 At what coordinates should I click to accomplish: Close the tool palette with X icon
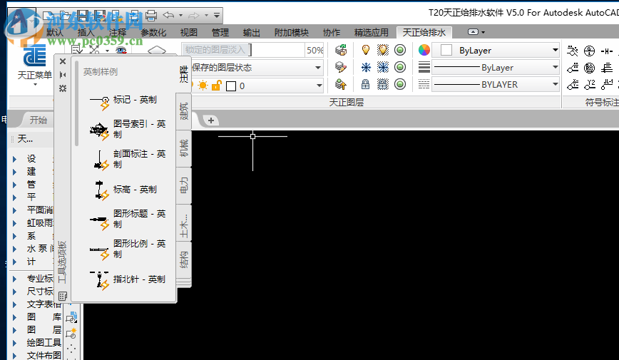click(62, 61)
